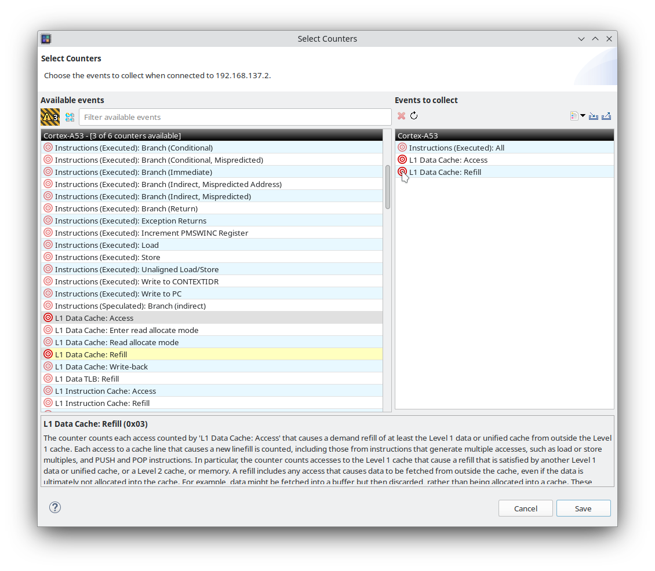Click the Save button
655x571 pixels.
pyautogui.click(x=583, y=508)
